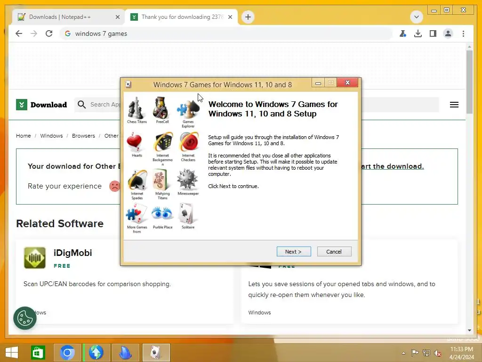Viewport: 482px width, 362px height.
Task: Click the muted volume tray icon
Action: tap(437, 353)
